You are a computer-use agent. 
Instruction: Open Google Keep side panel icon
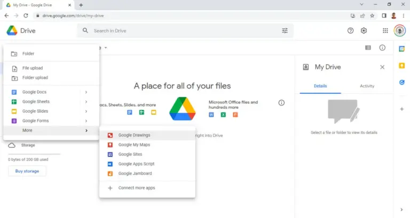pyautogui.click(x=402, y=66)
